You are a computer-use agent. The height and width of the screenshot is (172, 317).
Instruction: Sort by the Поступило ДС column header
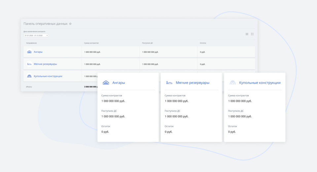click(x=147, y=43)
